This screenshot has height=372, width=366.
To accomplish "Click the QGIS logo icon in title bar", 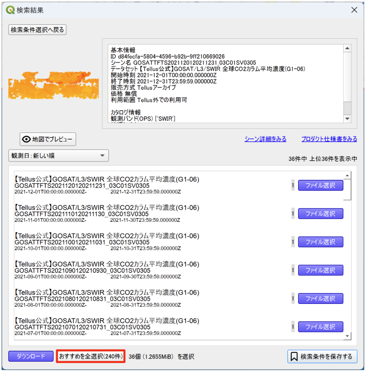I will 10,10.
